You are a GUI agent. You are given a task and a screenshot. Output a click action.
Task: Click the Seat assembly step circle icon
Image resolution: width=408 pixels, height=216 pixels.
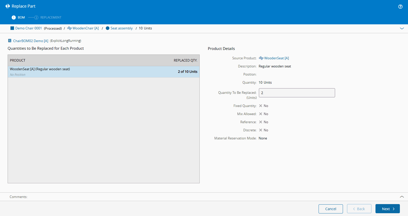click(107, 28)
